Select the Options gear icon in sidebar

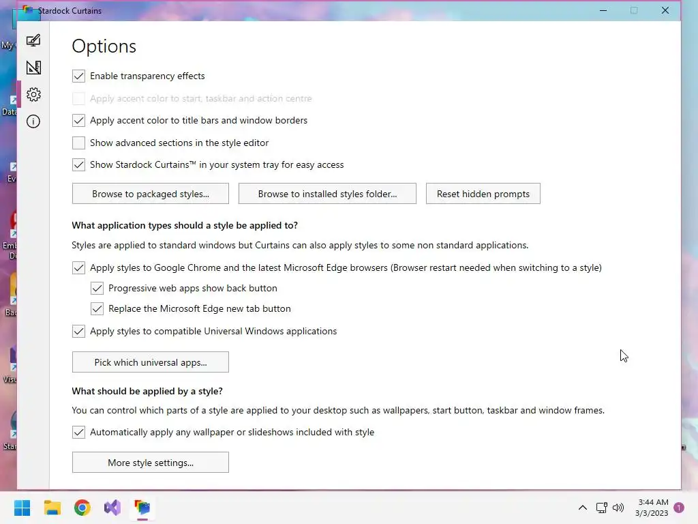(x=33, y=94)
